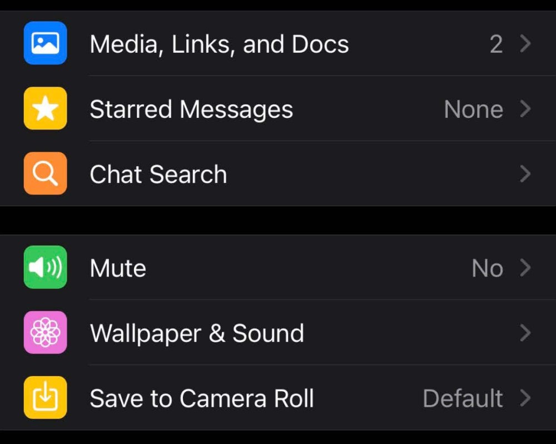Open Starred Messages label
This screenshot has height=444, width=556.
point(191,109)
